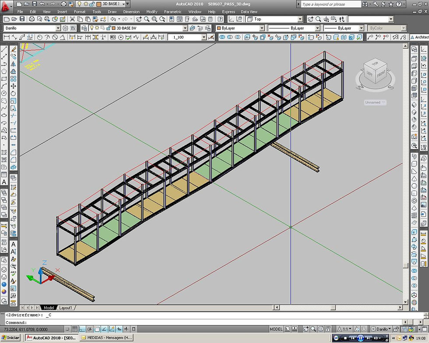Select the Erase tool in Modify toolbar
Viewport: 429px width, 343px height.
13,49
